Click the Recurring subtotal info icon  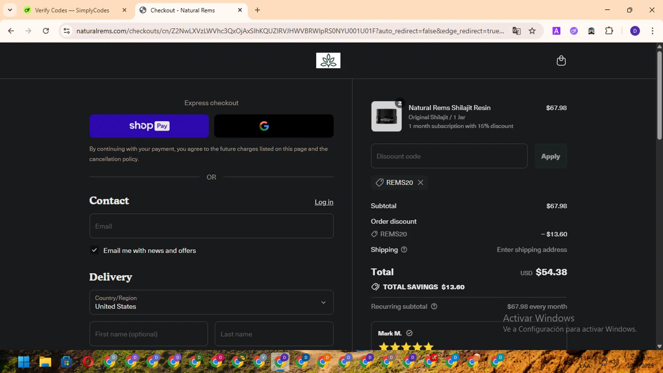coord(434,306)
